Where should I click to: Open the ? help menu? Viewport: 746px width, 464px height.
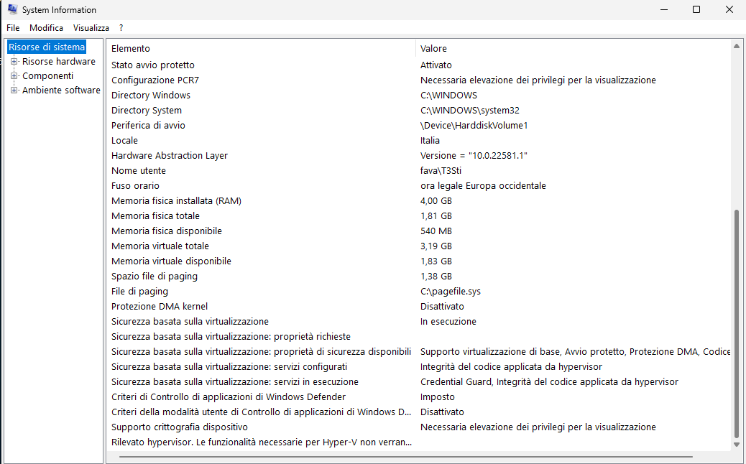pyautogui.click(x=121, y=28)
